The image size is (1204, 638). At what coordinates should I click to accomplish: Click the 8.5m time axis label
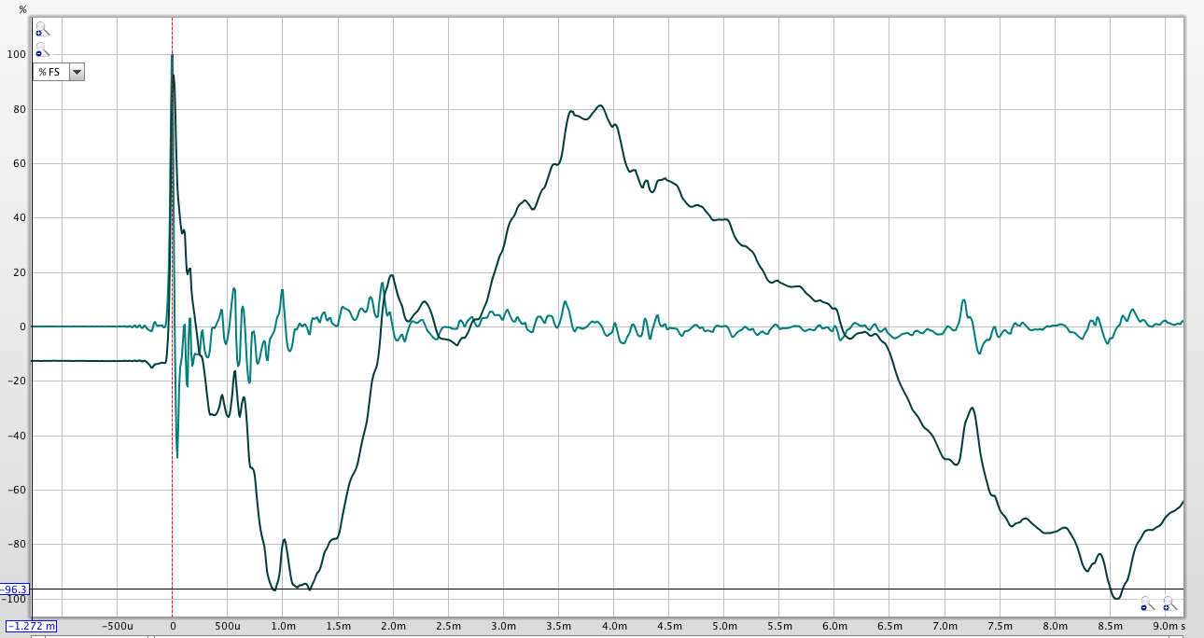[x=1111, y=626]
